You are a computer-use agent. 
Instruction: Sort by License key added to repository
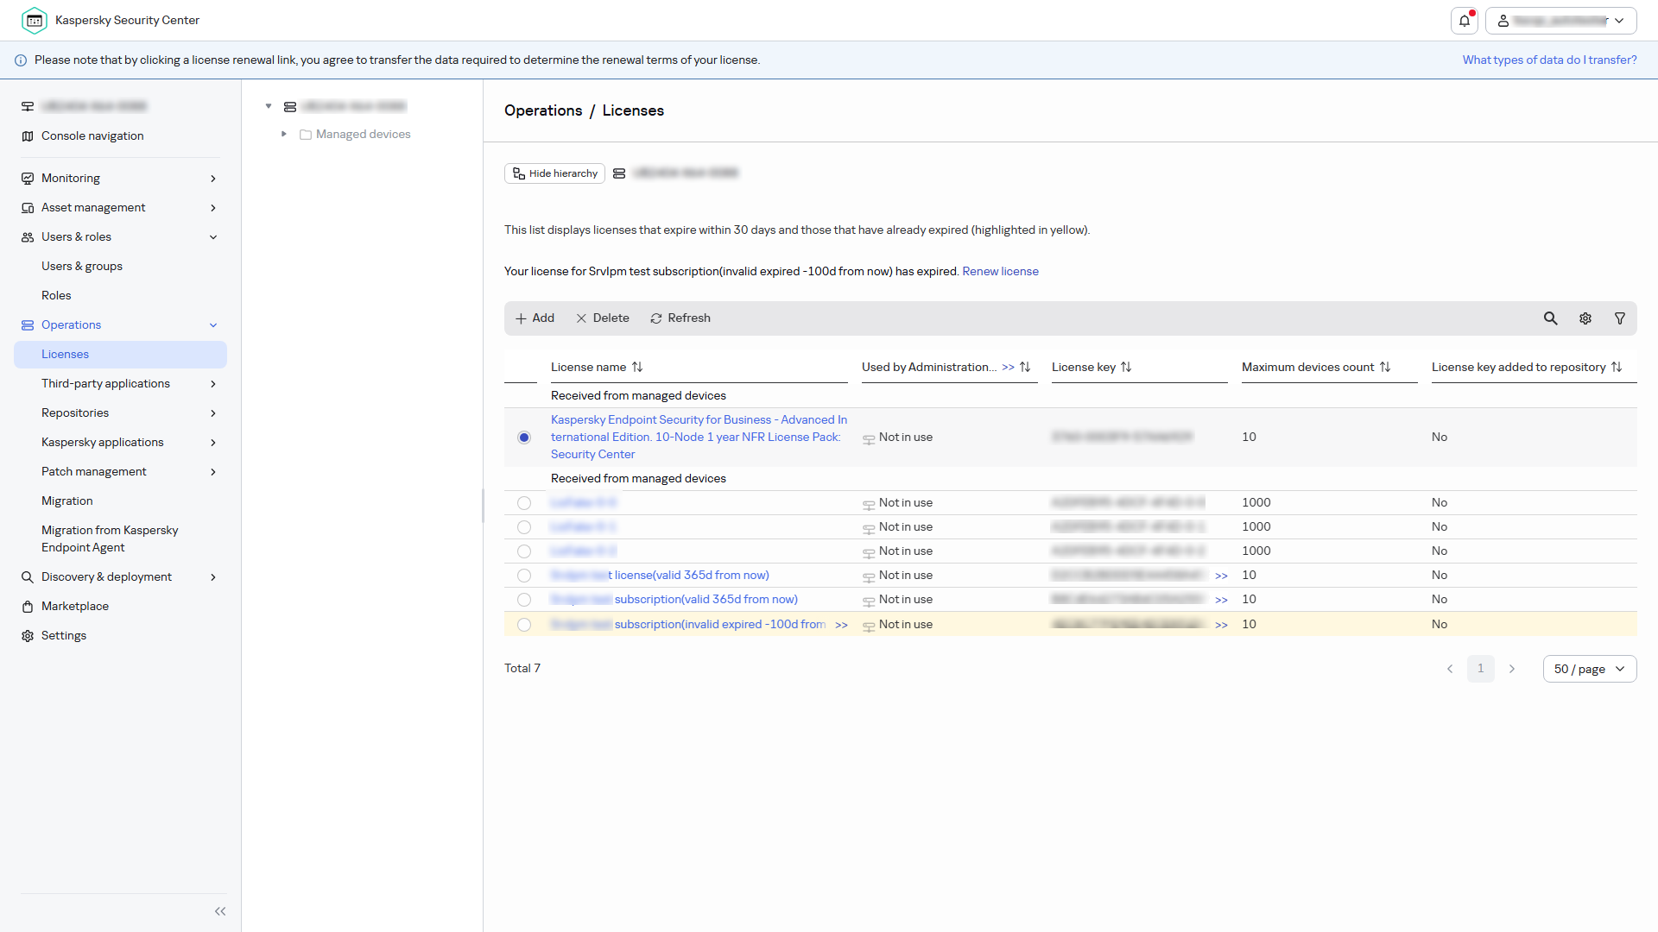1617,368
